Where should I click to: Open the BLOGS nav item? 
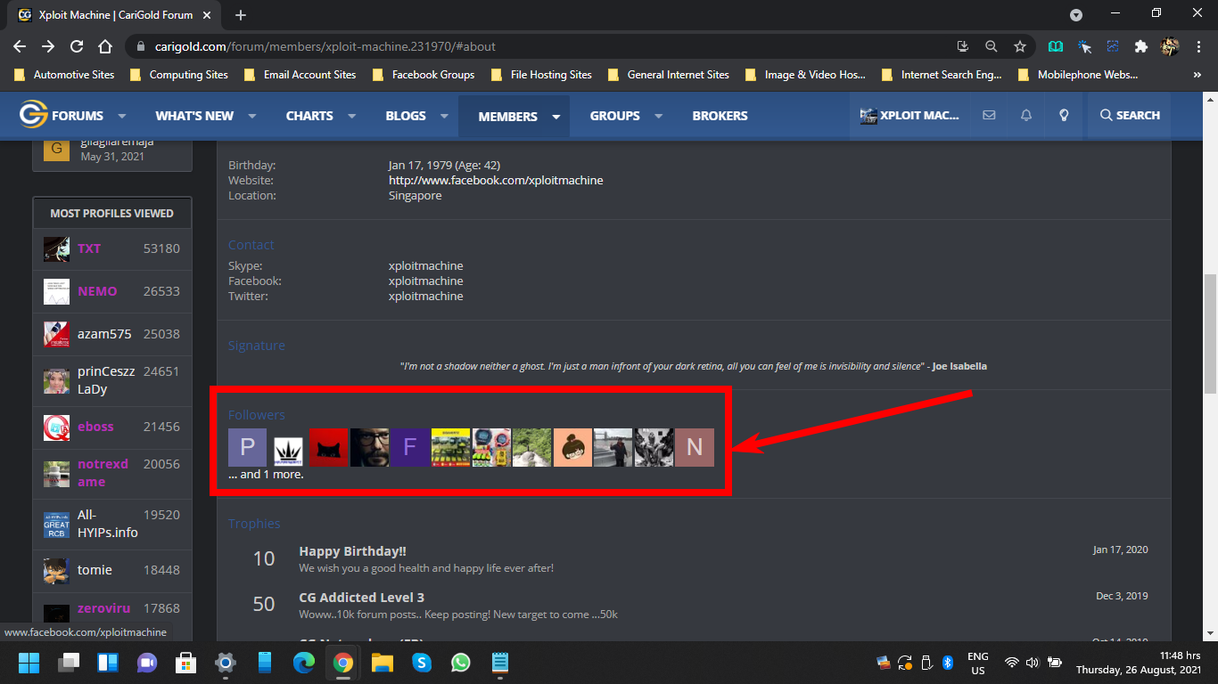(x=406, y=116)
